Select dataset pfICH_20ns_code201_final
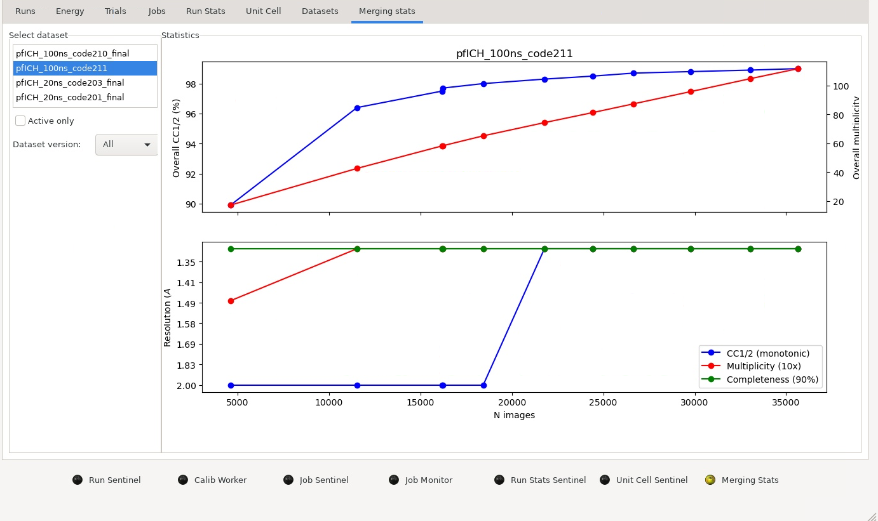 [x=85, y=97]
